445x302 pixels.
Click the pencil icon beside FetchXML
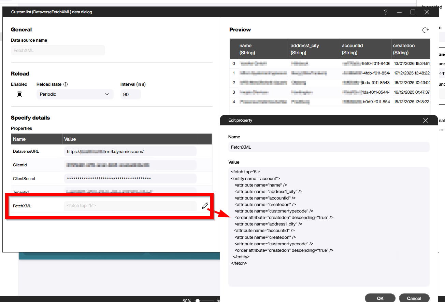pos(205,206)
